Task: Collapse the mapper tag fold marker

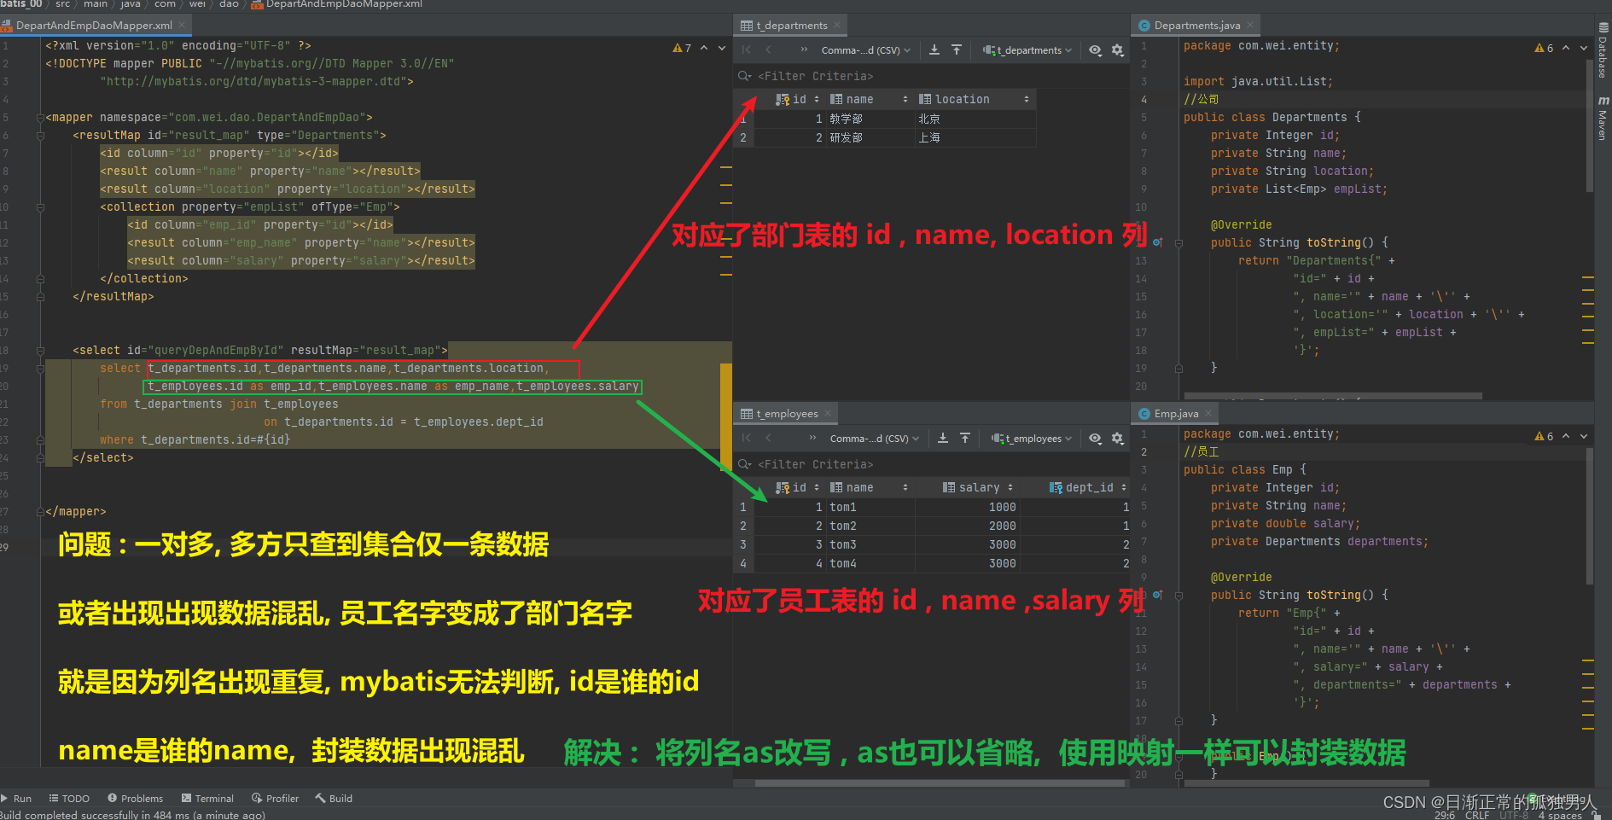Action: (40, 118)
